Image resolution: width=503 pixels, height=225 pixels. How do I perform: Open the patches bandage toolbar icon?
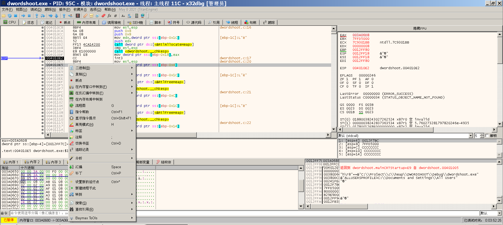coord(85,16)
